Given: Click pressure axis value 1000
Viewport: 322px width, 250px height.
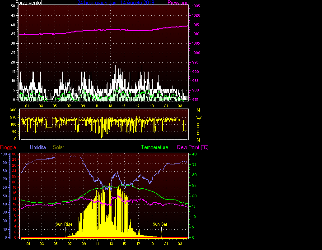Looking at the screenshot, I should (196, 53).
